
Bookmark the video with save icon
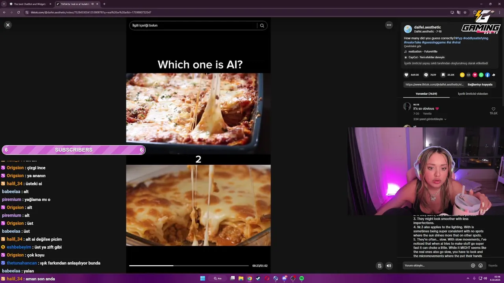(x=443, y=75)
